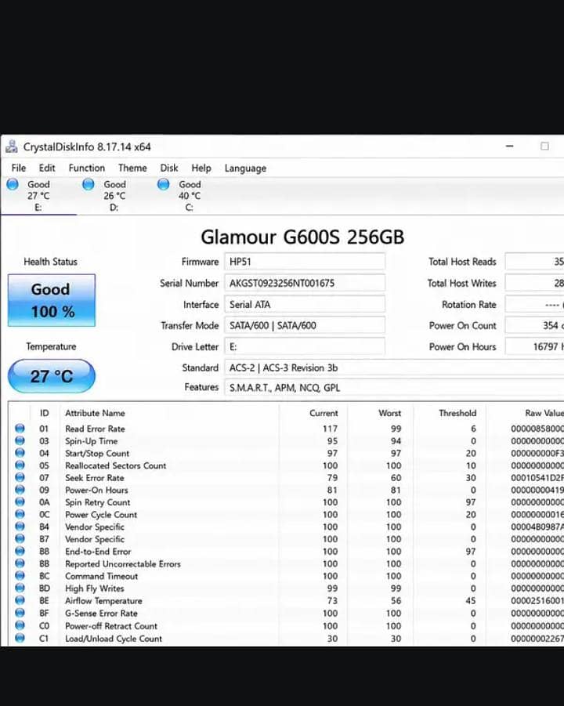564x706 pixels.
Task: Select the Read Error Rate attribute name
Action: point(95,429)
